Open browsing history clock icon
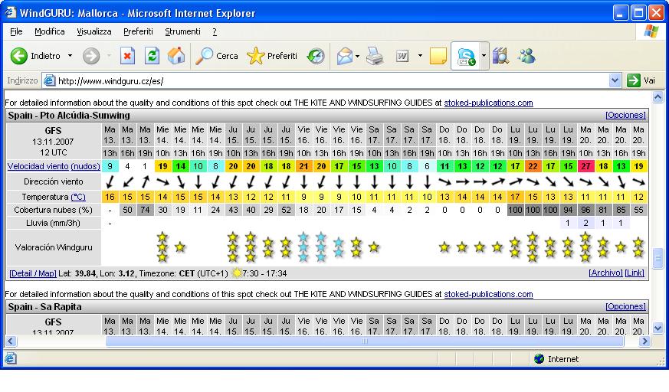This screenshot has height=392, width=669. [316, 56]
